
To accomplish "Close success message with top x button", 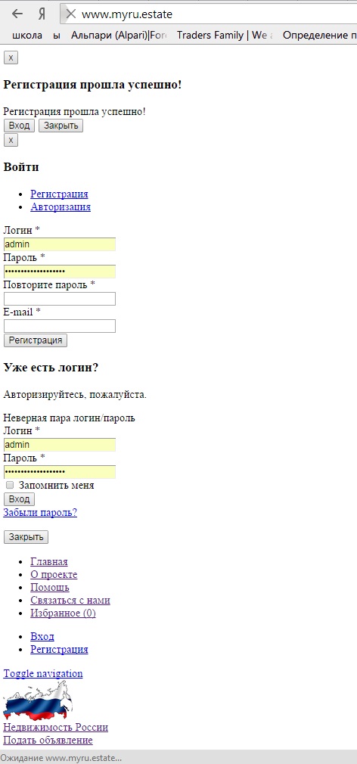I will pyautogui.click(x=11, y=58).
